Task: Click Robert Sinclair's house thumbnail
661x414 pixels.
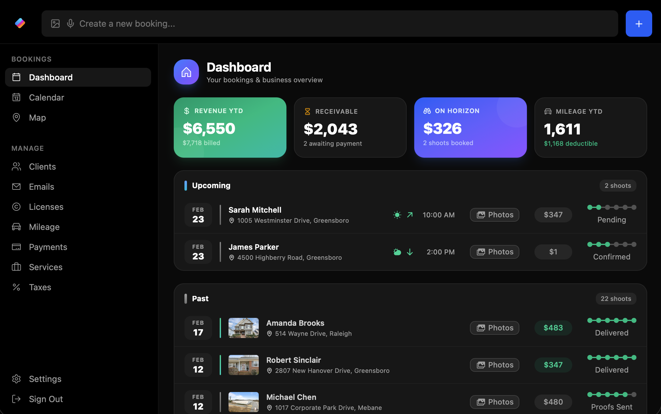Action: pyautogui.click(x=244, y=365)
